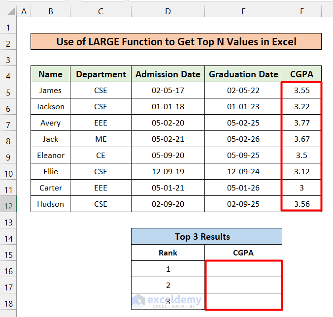Select CGPA value 3.55

pyautogui.click(x=302, y=91)
